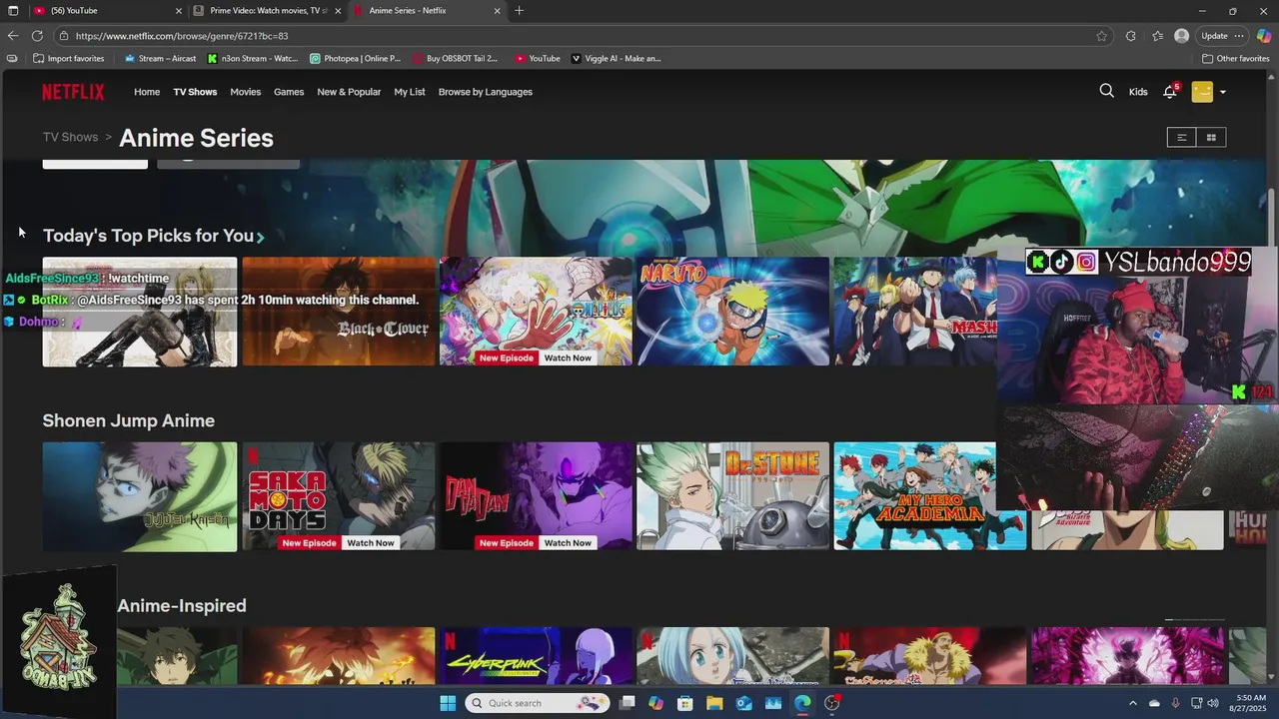Open a new browser tab
This screenshot has height=719, width=1279.
(x=519, y=11)
